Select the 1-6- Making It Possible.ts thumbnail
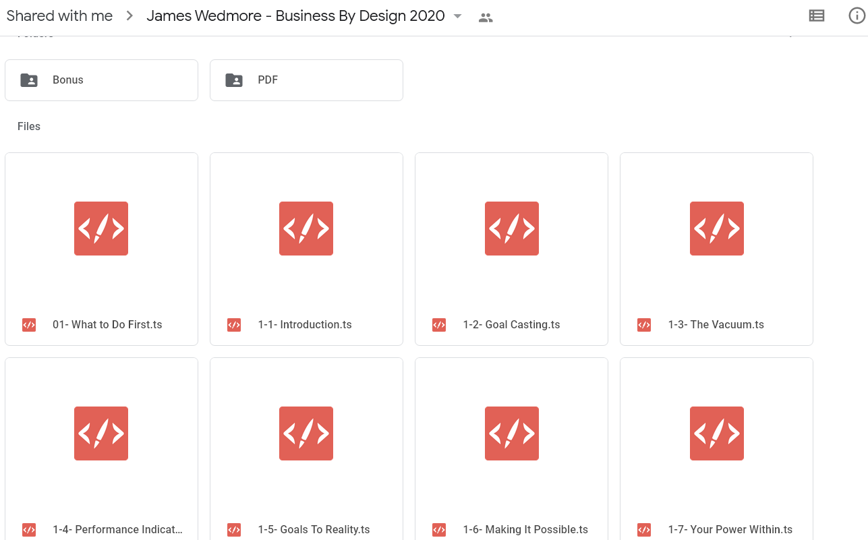 tap(511, 433)
